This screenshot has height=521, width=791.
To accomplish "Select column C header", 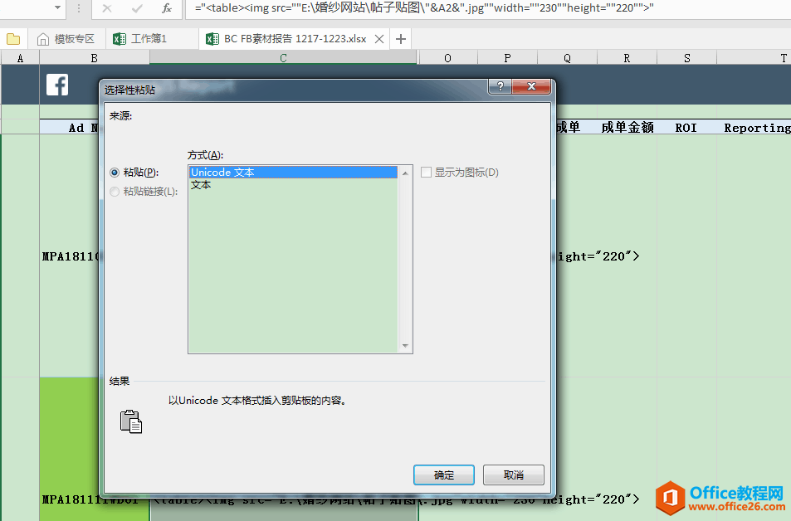I will coord(284,58).
